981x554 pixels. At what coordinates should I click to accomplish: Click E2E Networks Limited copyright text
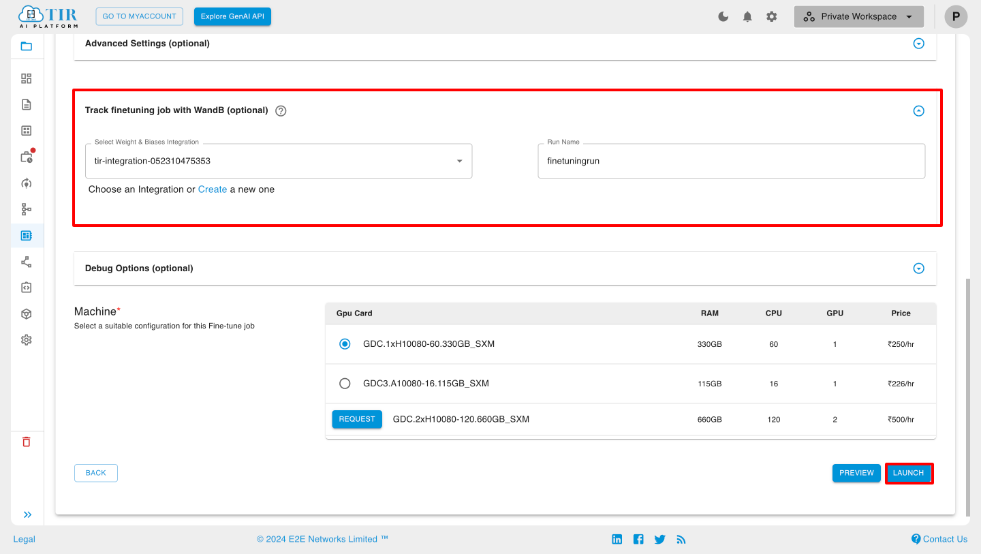322,539
